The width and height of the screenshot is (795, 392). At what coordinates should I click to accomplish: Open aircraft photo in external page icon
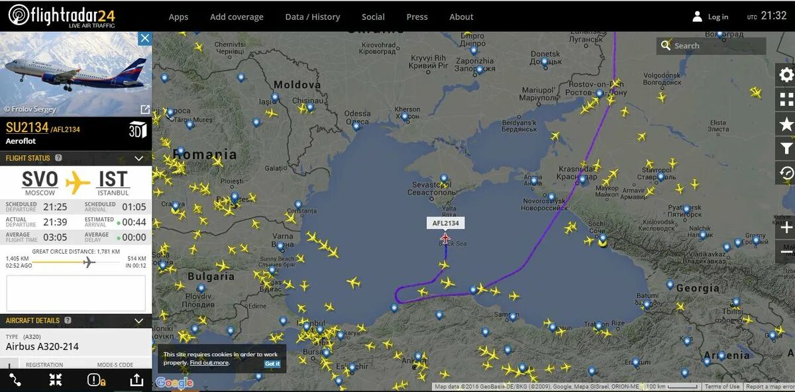click(145, 109)
